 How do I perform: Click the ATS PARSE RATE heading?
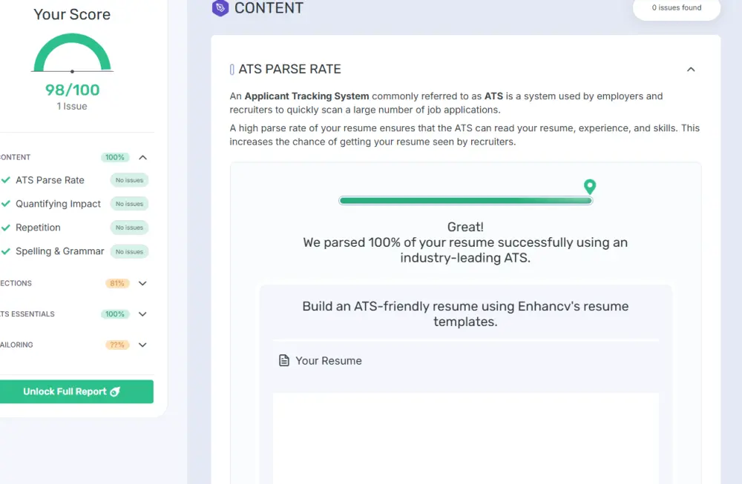coord(289,70)
